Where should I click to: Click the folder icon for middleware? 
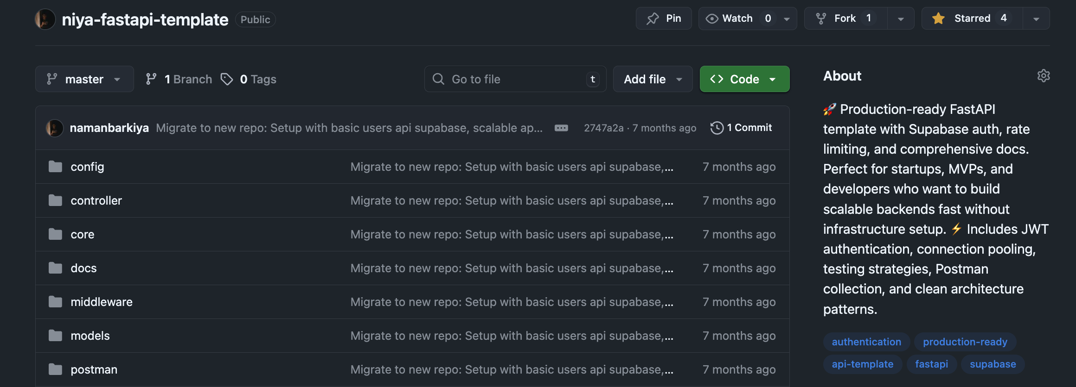(x=55, y=302)
